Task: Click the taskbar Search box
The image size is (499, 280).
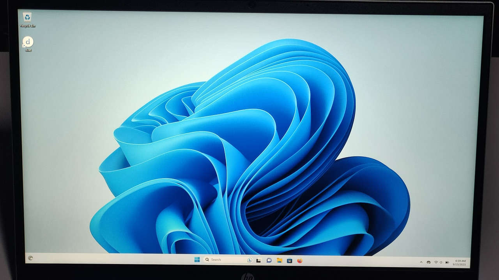Action: pyautogui.click(x=228, y=260)
